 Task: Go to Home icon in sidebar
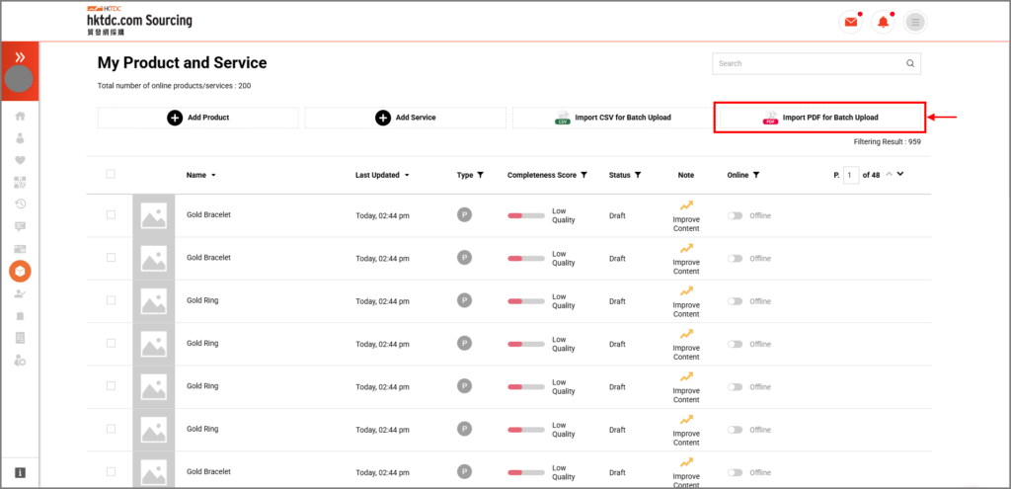(x=20, y=116)
